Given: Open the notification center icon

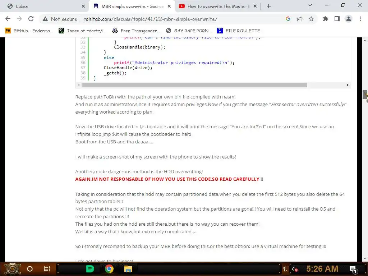Looking at the screenshot, I should pos(353,269).
